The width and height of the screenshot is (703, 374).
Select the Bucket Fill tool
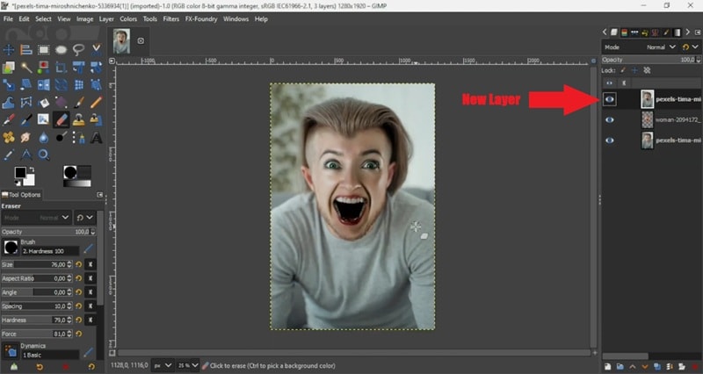(43, 102)
